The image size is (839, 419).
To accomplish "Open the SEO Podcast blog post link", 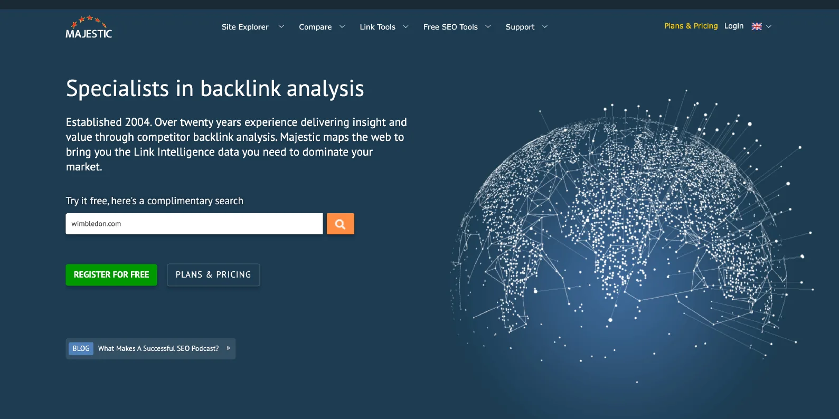I will pyautogui.click(x=158, y=349).
